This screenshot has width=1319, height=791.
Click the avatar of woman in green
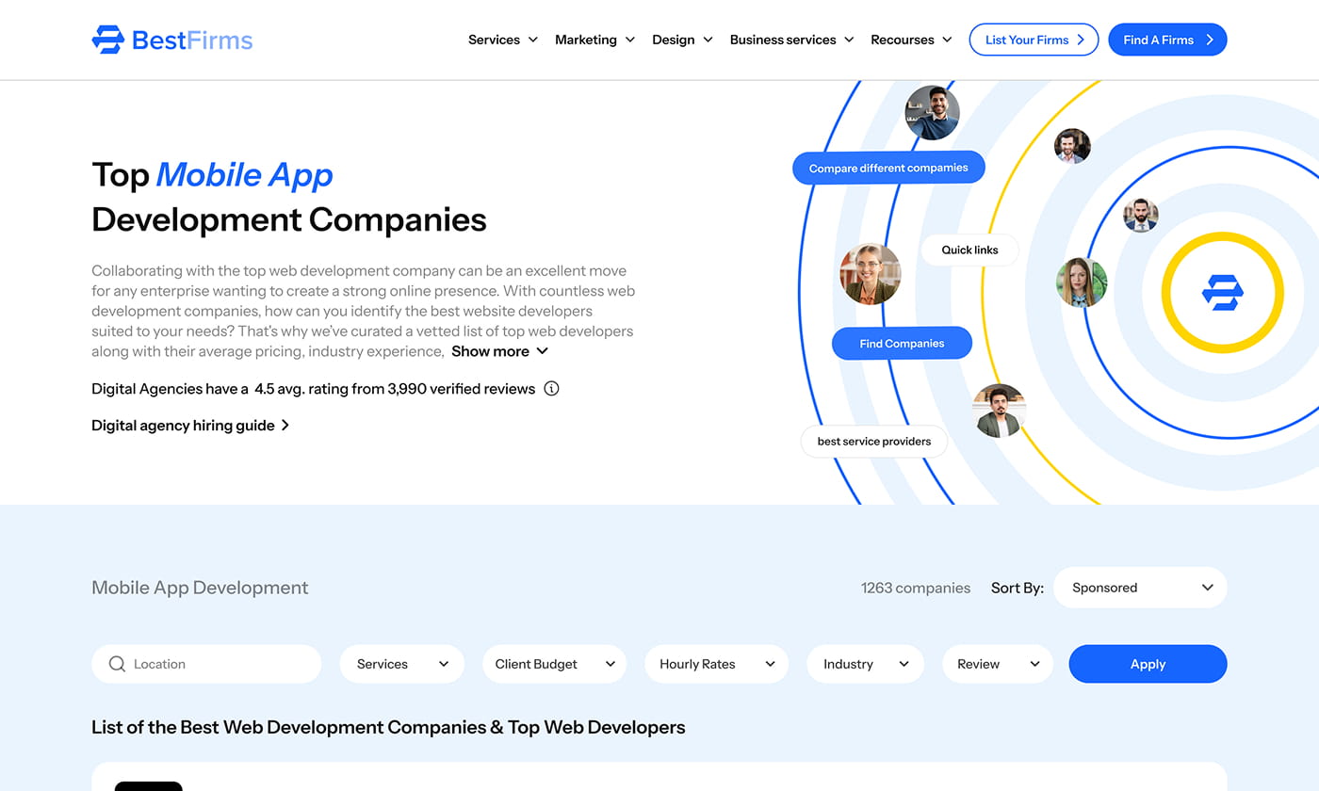click(x=1081, y=282)
